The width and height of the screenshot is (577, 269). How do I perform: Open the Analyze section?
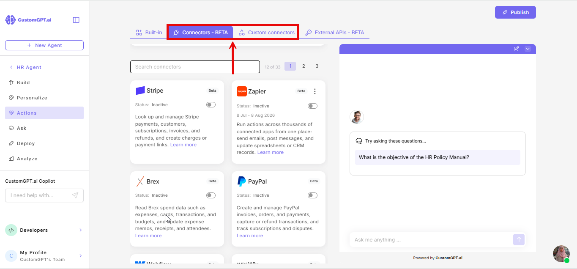click(44, 159)
